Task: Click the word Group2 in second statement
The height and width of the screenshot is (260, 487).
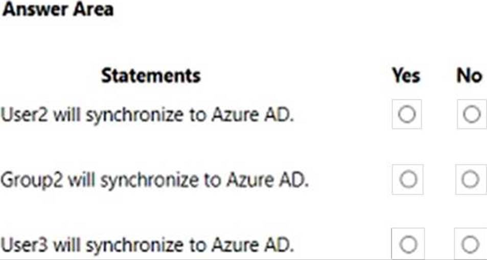Action: tap(32, 181)
